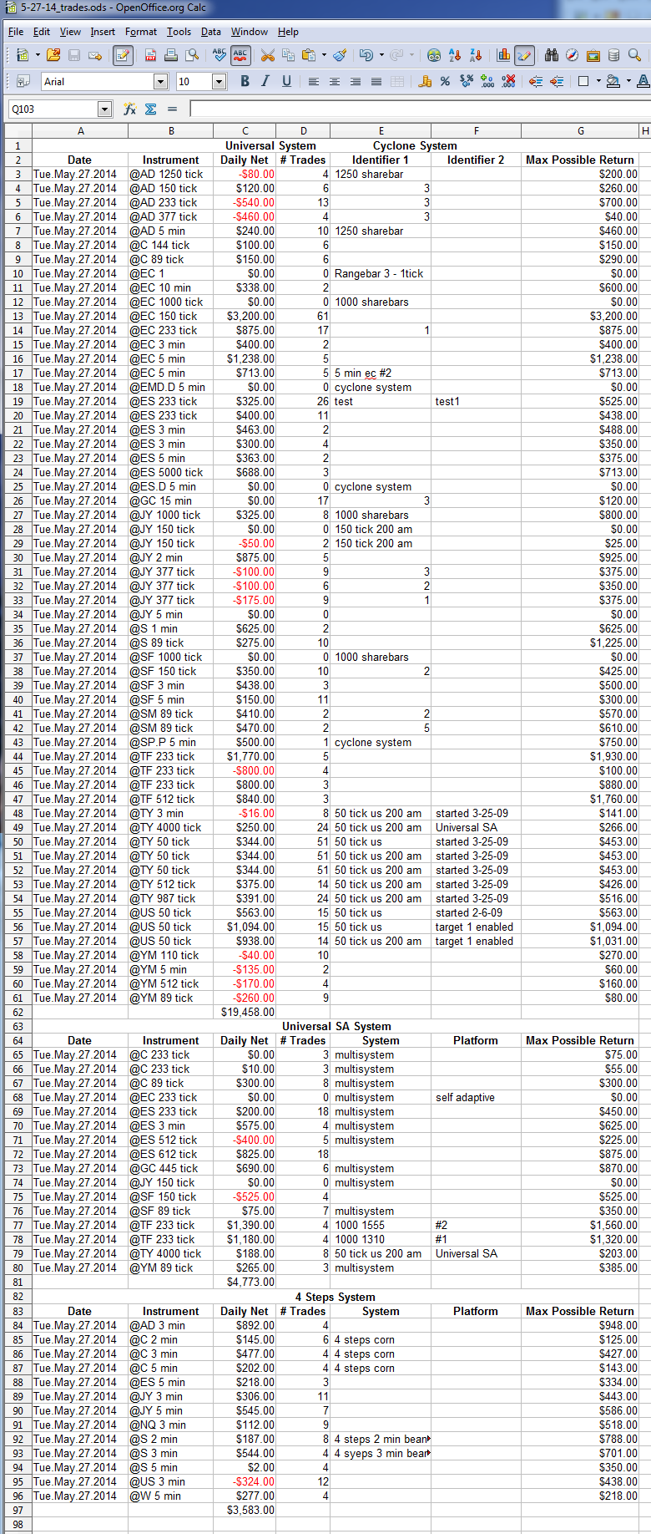Image resolution: width=651 pixels, height=1534 pixels.
Task: Justify cell contents
Action: (x=376, y=81)
